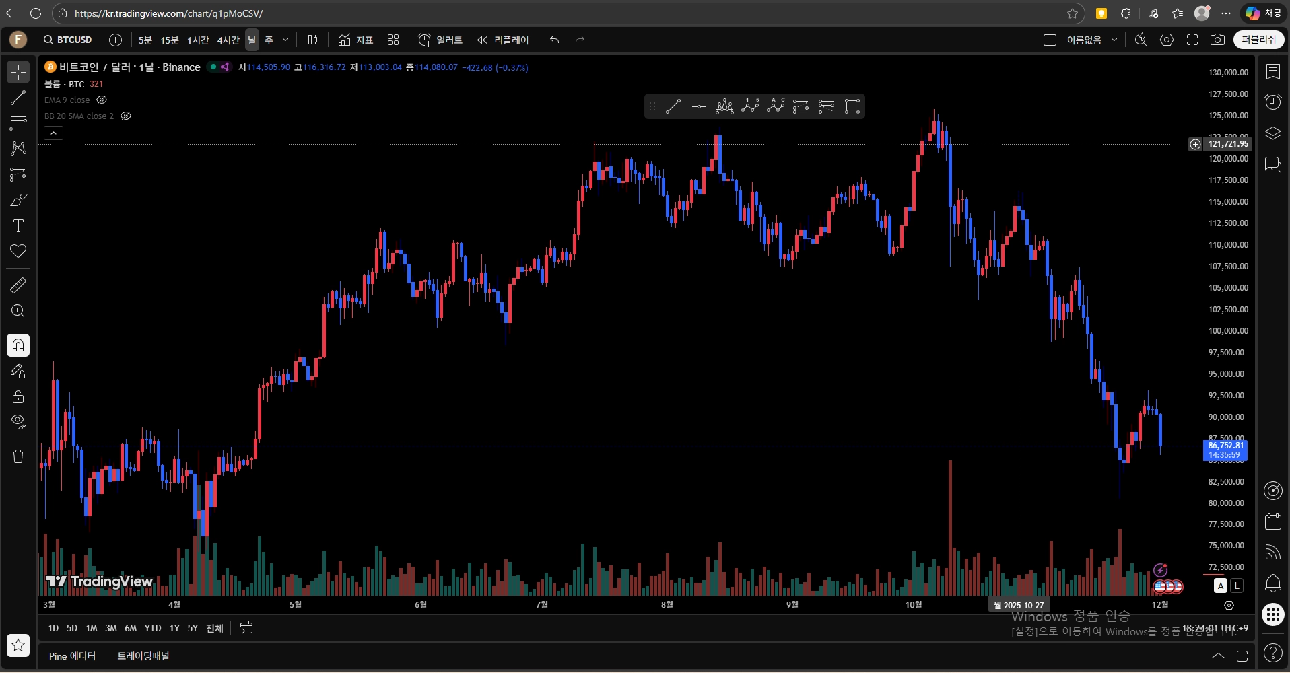1290x673 pixels.
Task: Open the BTCUSD symbol search
Action: [68, 40]
